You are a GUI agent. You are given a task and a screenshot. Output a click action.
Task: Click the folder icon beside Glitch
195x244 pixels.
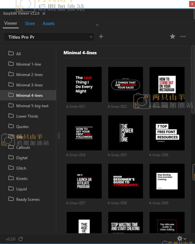pos(11,168)
